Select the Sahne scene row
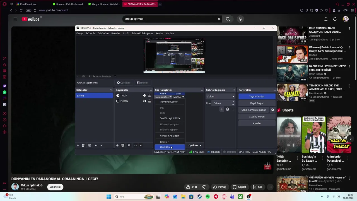The image size is (357, 201). click(94, 95)
